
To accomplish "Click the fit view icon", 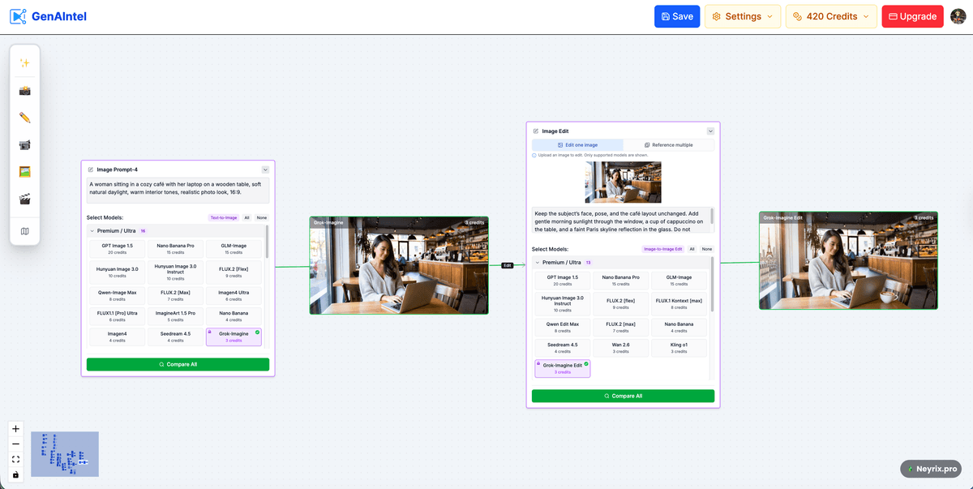I will point(15,459).
